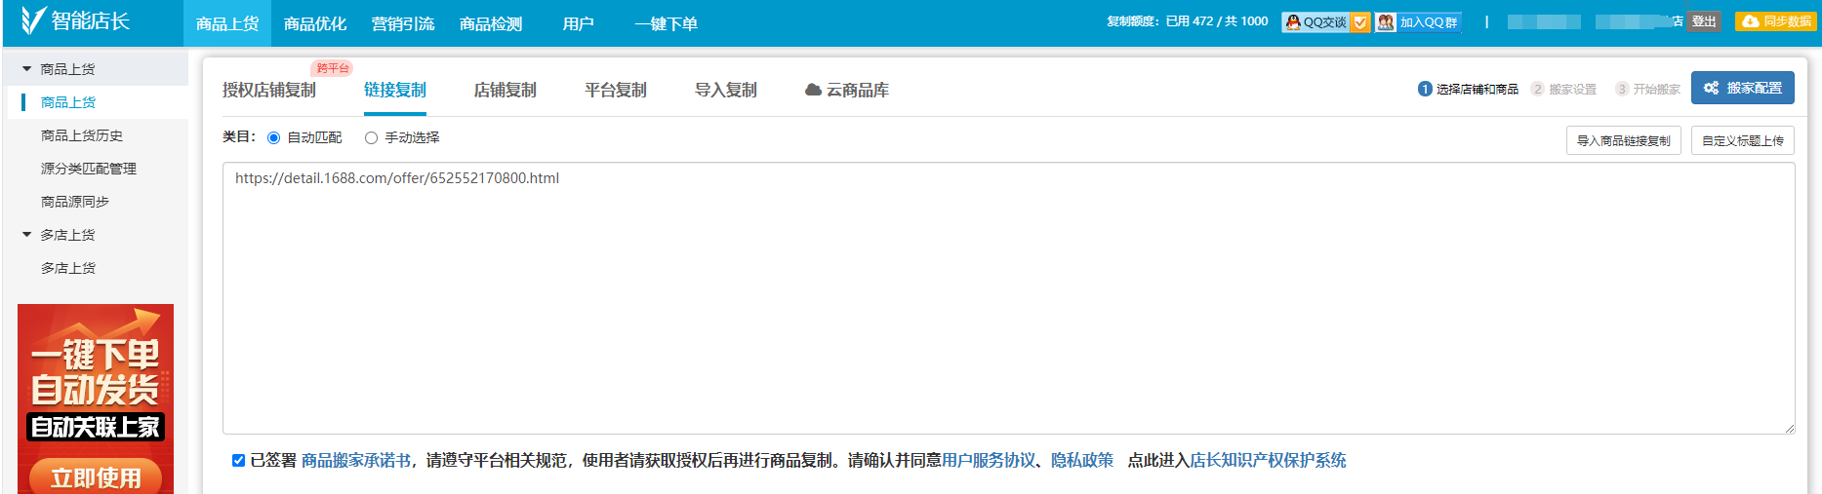Select the 自动匹配 radio option

coord(273,138)
